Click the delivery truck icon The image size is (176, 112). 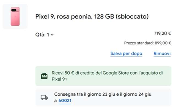click(x=44, y=97)
